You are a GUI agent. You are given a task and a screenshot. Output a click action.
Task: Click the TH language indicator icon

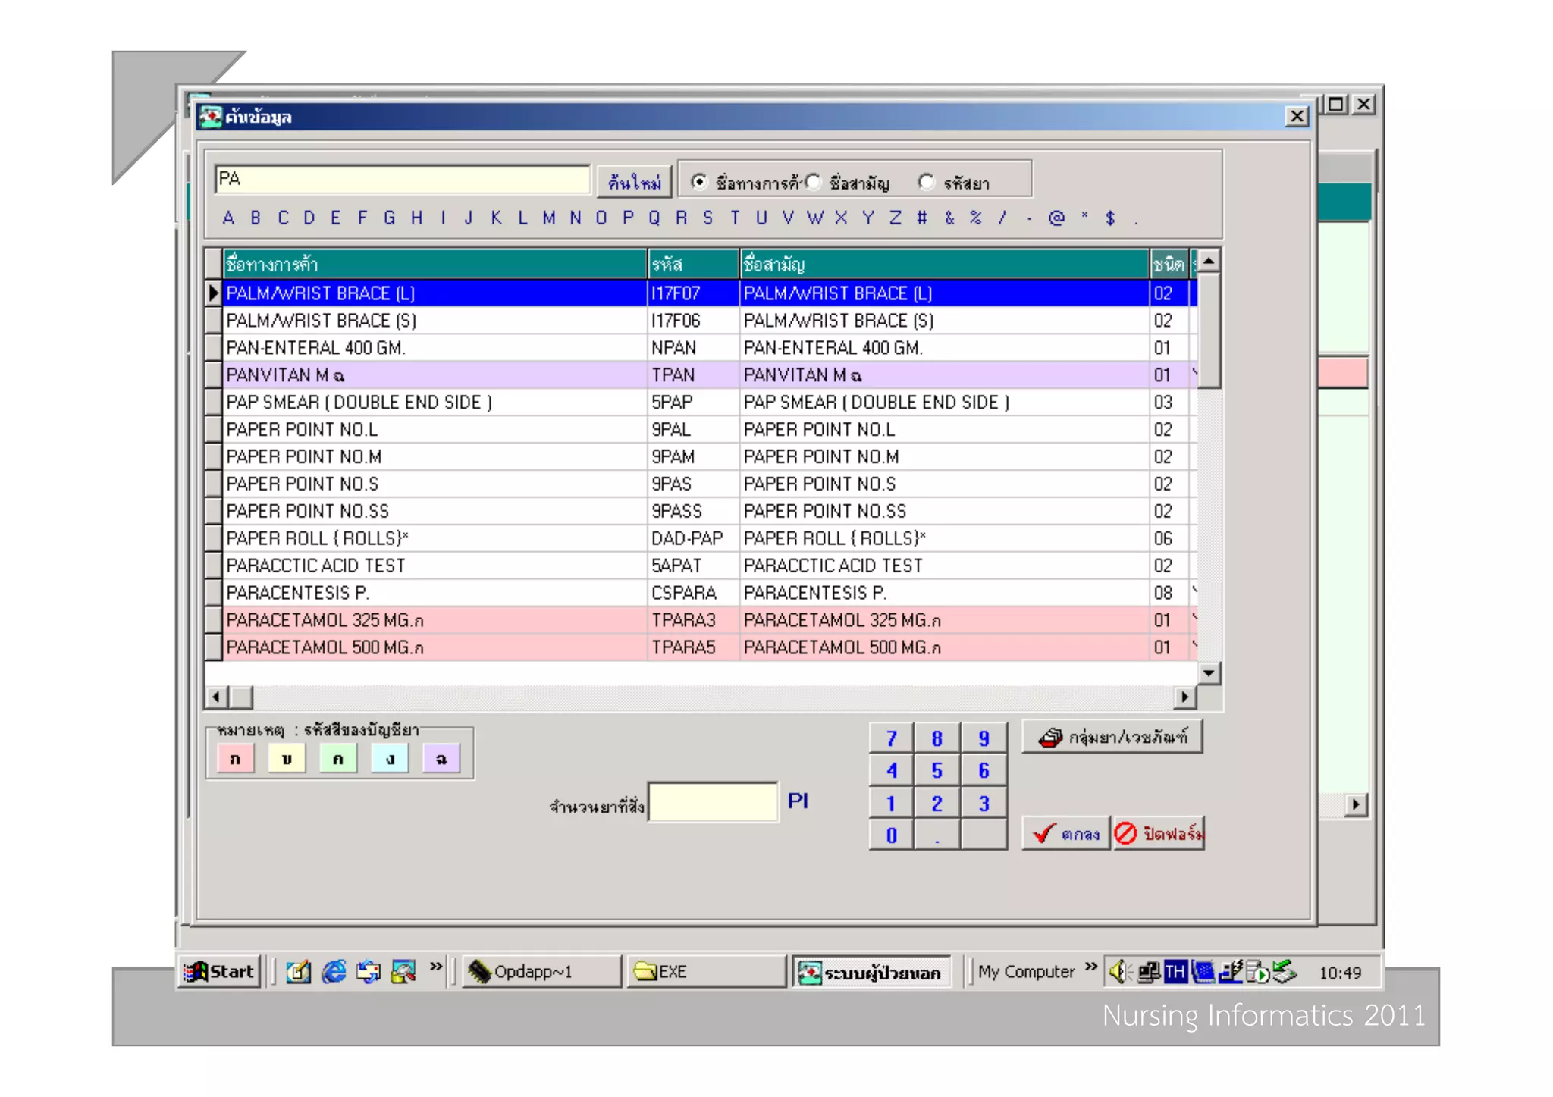pos(1175,971)
